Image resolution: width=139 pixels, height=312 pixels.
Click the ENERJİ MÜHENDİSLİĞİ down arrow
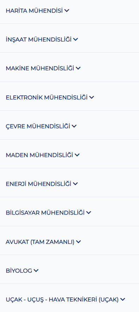point(75,184)
